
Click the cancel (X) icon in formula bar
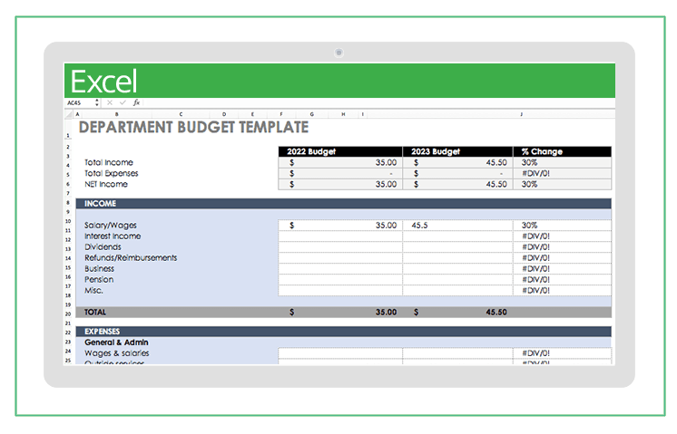111,103
